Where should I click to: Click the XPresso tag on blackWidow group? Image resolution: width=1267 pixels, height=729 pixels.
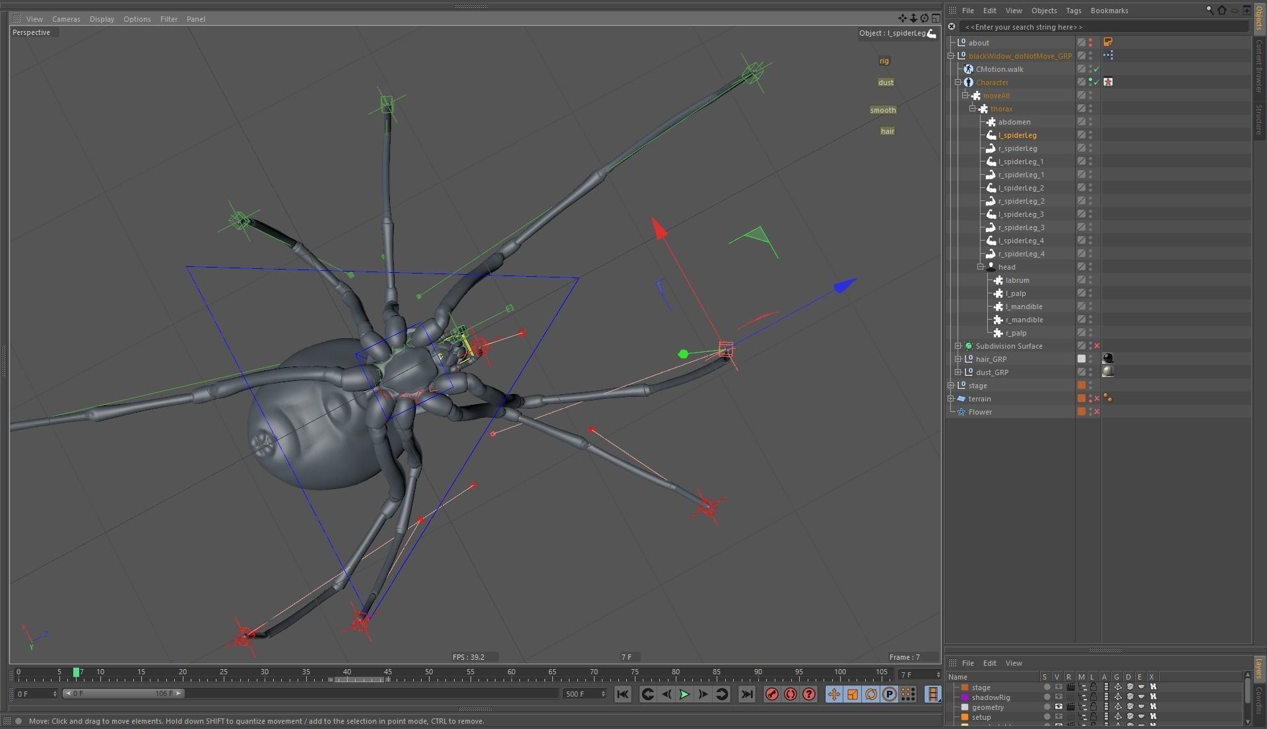point(1108,55)
